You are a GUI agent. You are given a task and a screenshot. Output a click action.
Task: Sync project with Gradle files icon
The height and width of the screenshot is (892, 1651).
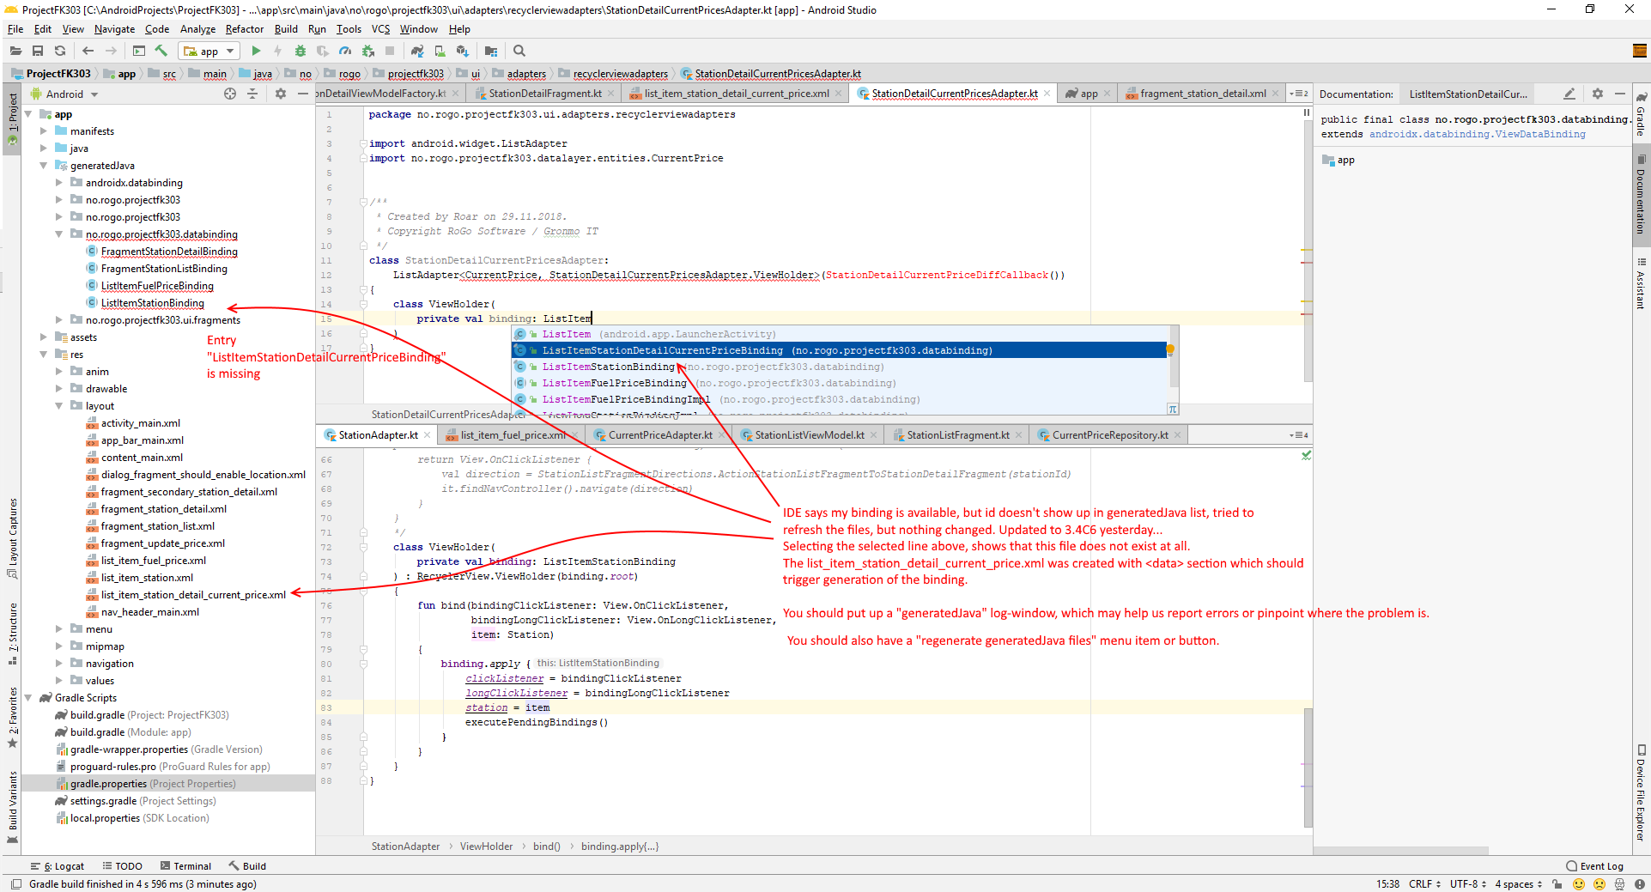coord(417,52)
